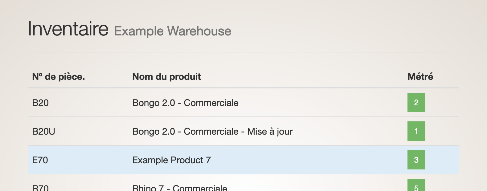Click the green badge showing 3
Image resolution: width=487 pixels, height=191 pixels.
tap(416, 160)
